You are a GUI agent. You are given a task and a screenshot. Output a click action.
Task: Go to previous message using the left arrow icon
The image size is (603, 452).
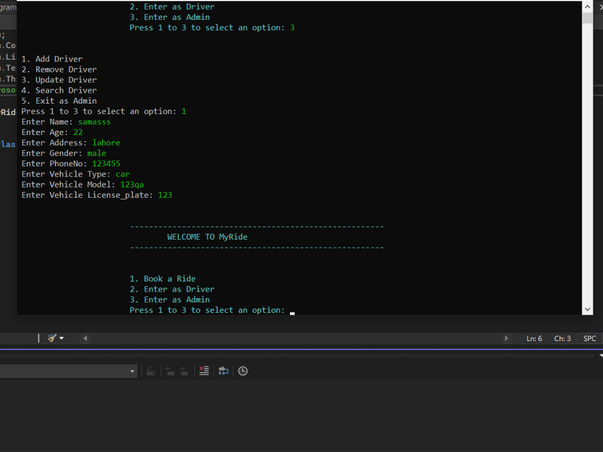[169, 371]
